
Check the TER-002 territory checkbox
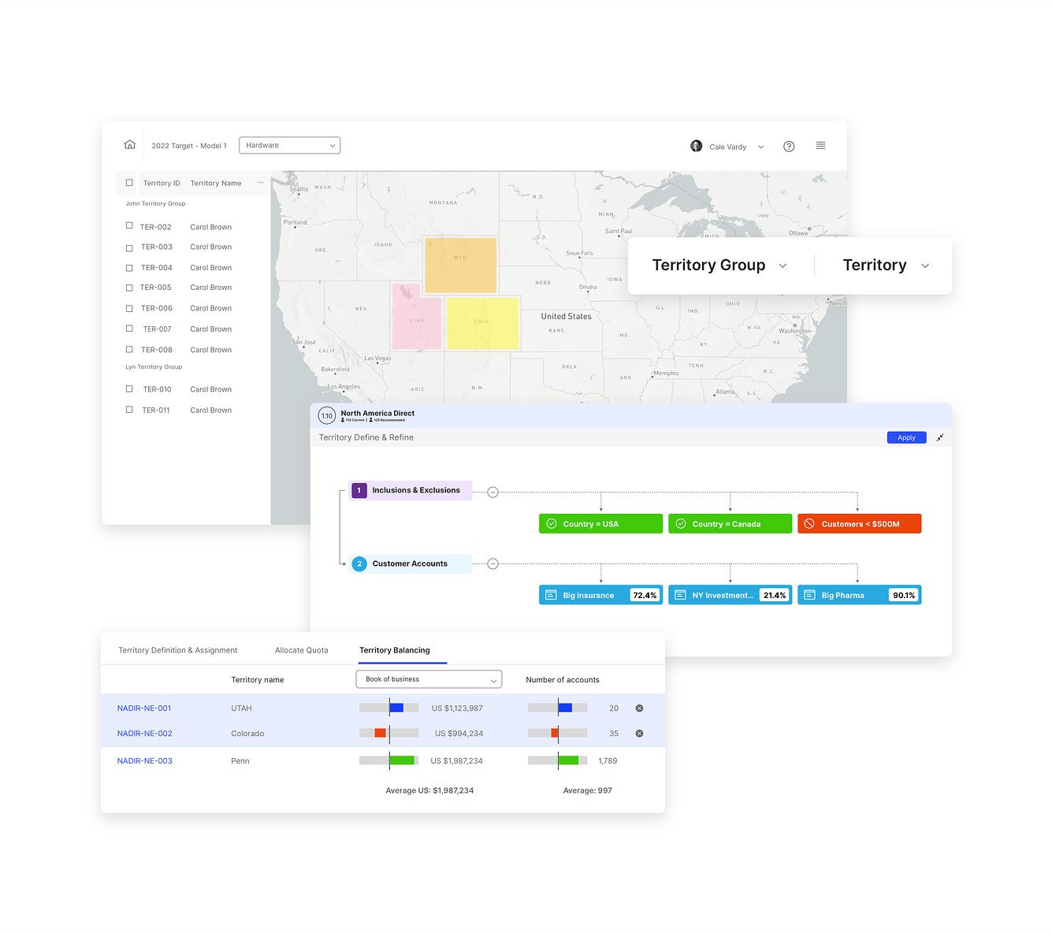coord(129,226)
